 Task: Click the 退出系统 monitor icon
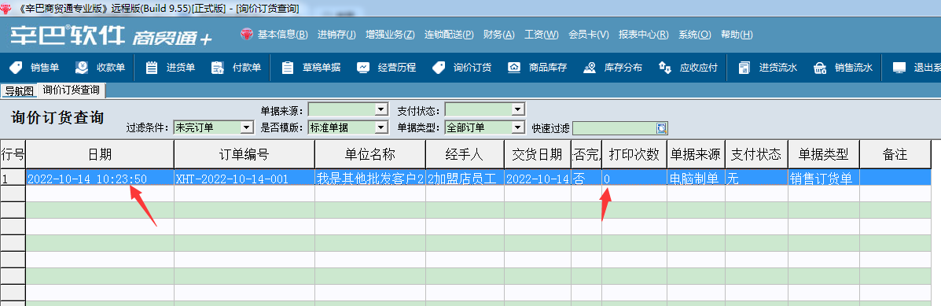[899, 67]
